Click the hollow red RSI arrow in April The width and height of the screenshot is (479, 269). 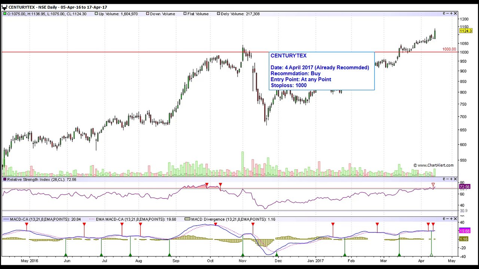pyautogui.click(x=433, y=185)
